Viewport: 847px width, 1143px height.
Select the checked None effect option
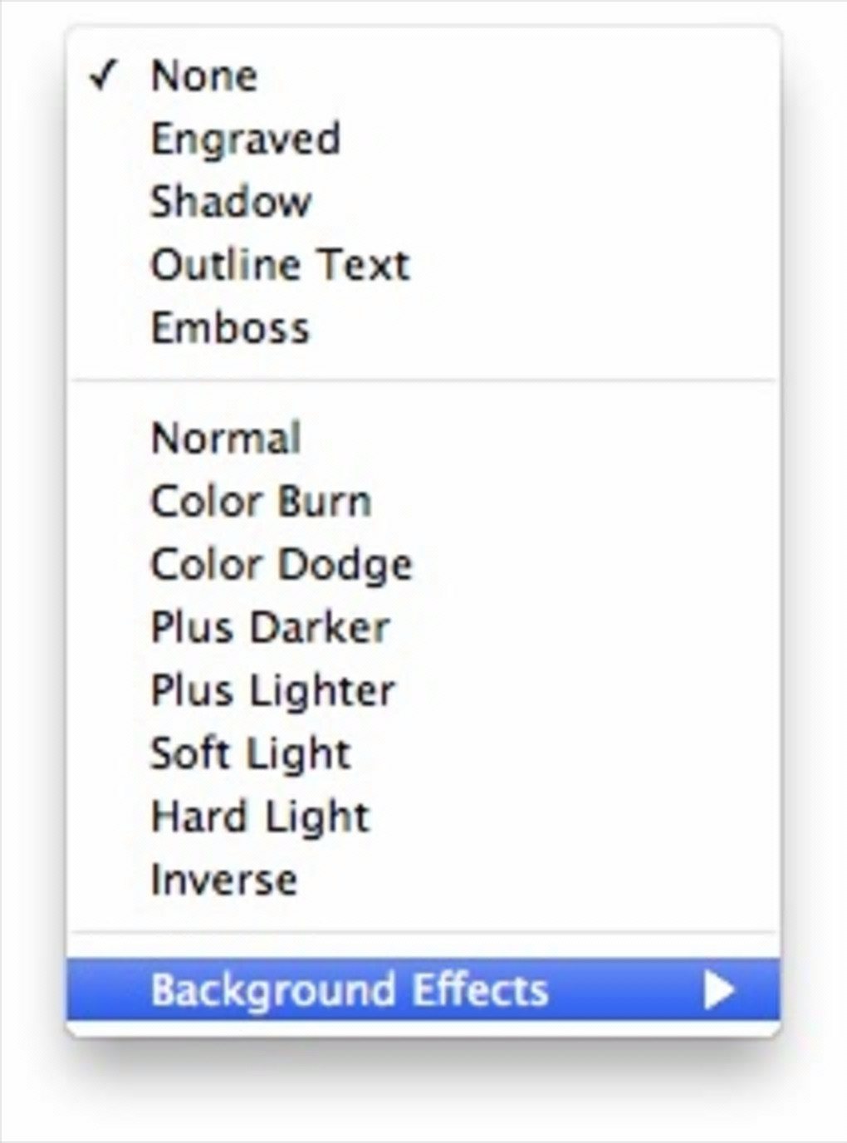(x=204, y=76)
